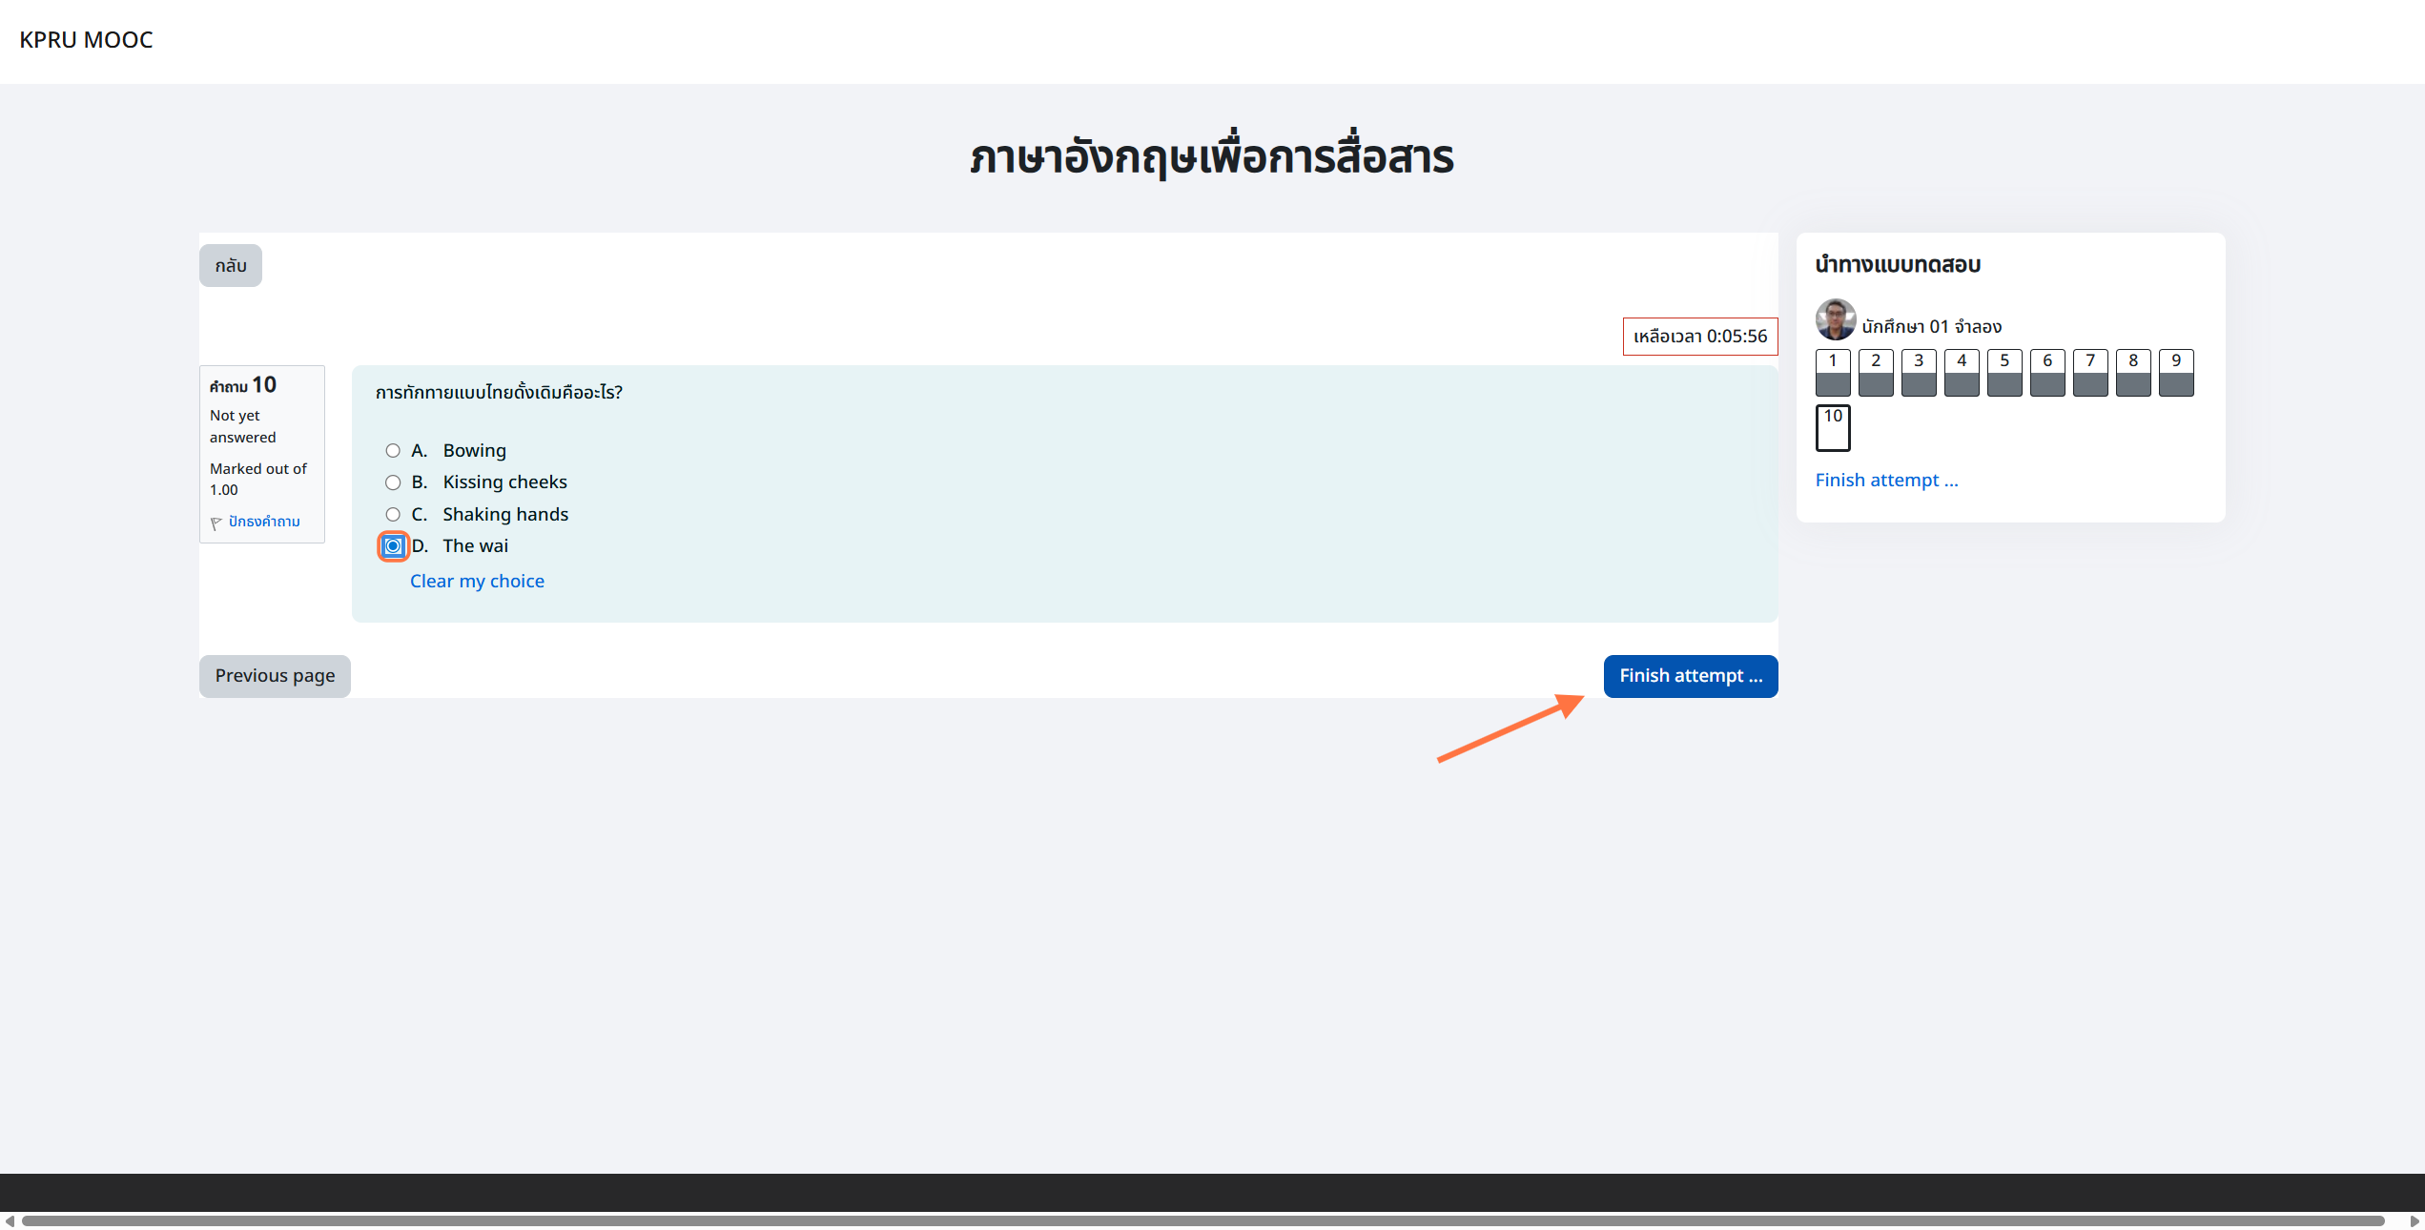Image resolution: width=2425 pixels, height=1230 pixels.
Task: Open the student profile avatar
Action: click(x=1835, y=319)
